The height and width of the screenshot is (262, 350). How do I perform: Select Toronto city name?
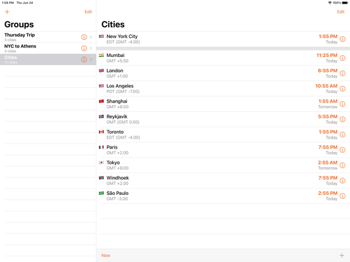point(115,132)
